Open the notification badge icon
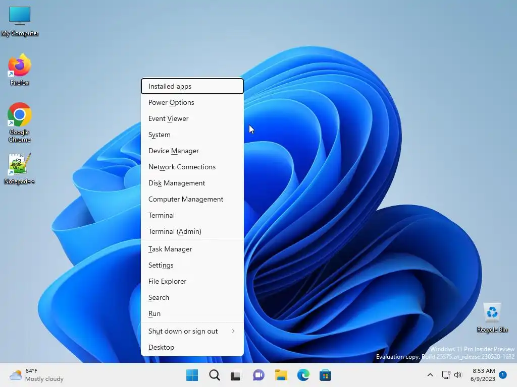 (503, 375)
